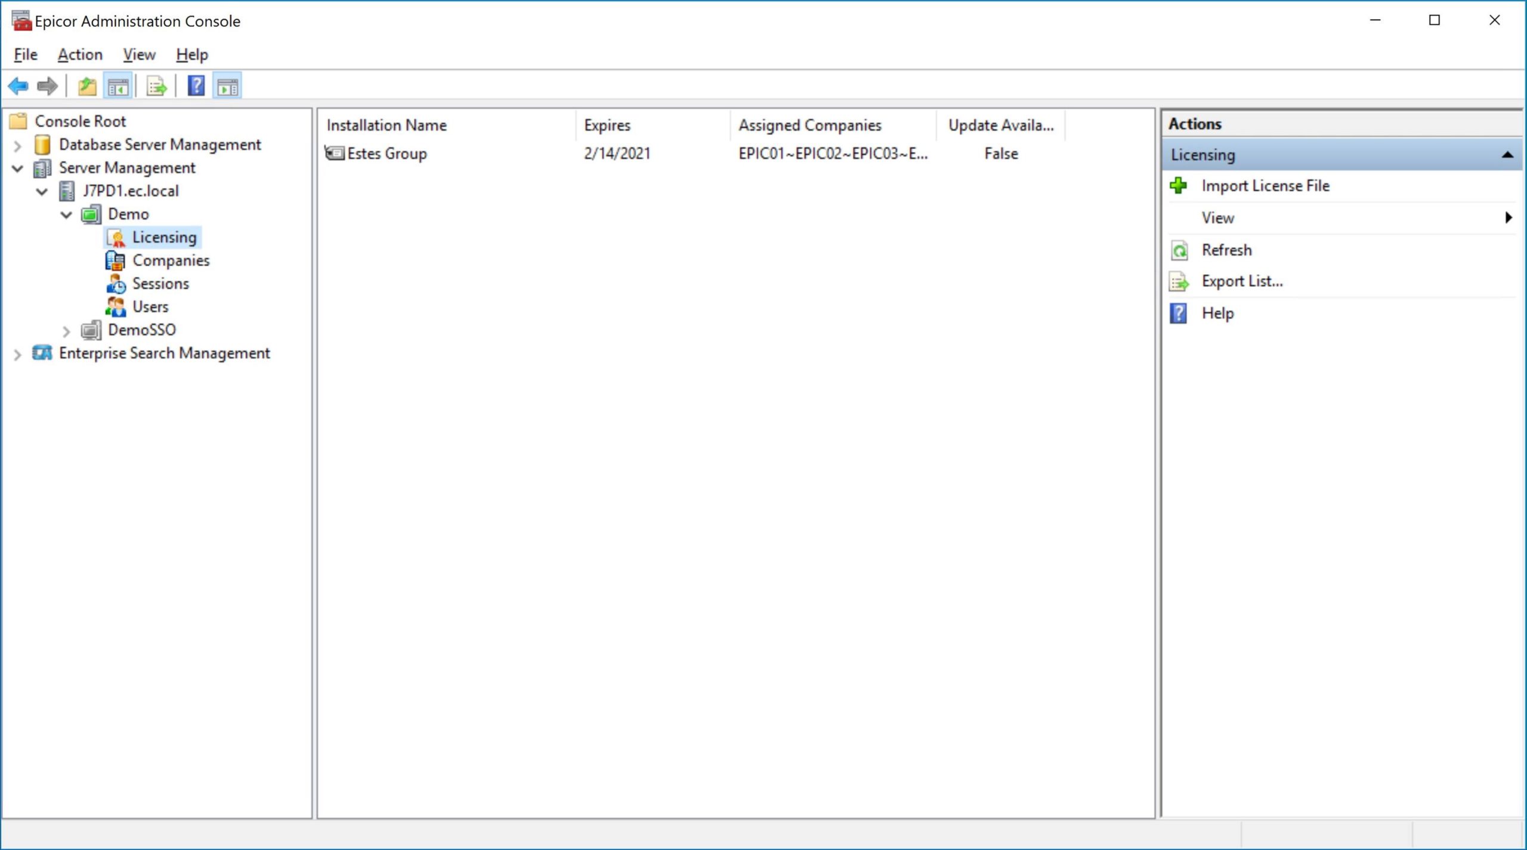Click the False update available cell

(1001, 154)
